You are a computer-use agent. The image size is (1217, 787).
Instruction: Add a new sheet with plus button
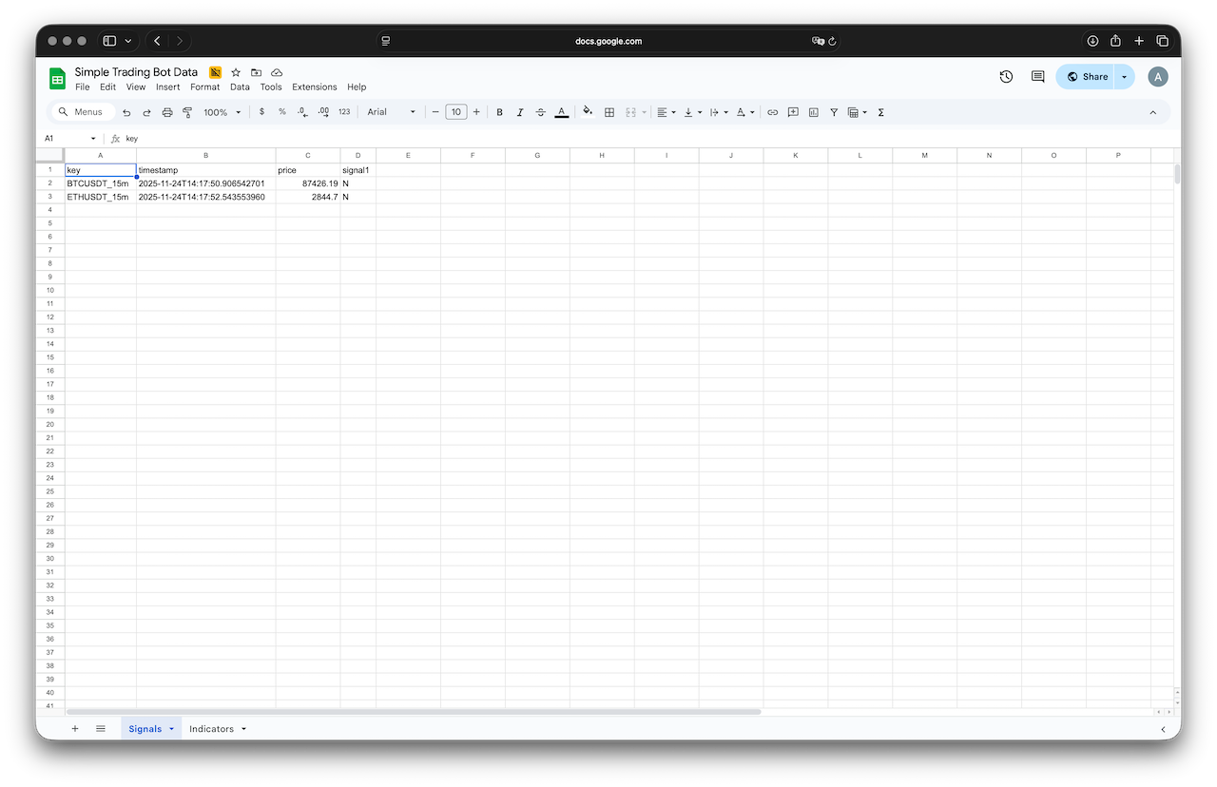tap(75, 729)
